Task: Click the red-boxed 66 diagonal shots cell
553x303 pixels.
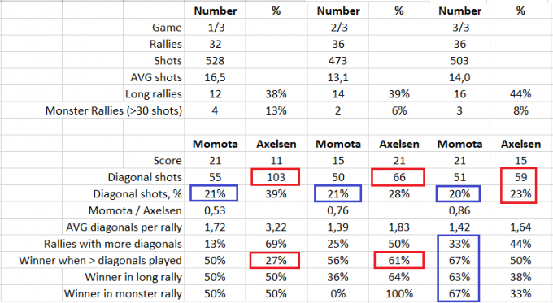Action: coord(398,177)
